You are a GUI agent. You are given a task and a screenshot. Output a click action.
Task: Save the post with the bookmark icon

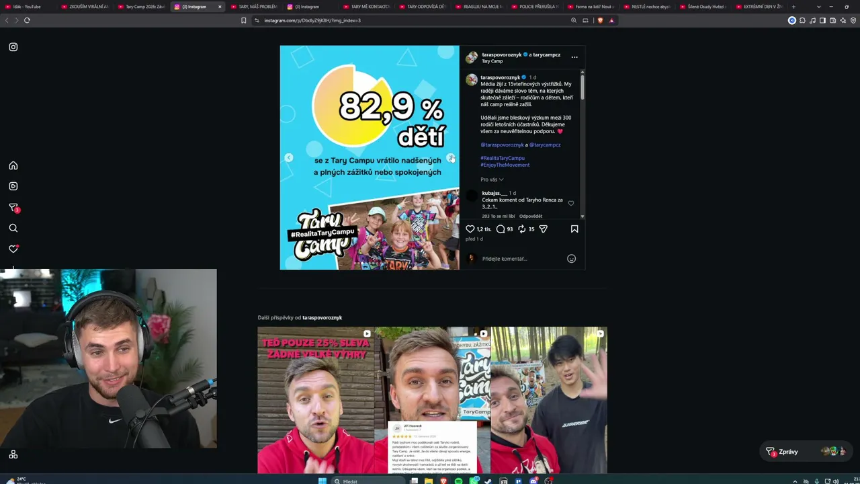tap(574, 229)
